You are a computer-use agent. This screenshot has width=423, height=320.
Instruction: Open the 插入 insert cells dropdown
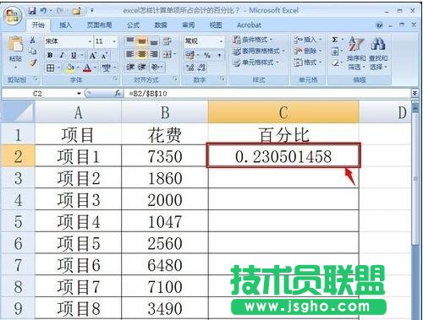(308, 40)
